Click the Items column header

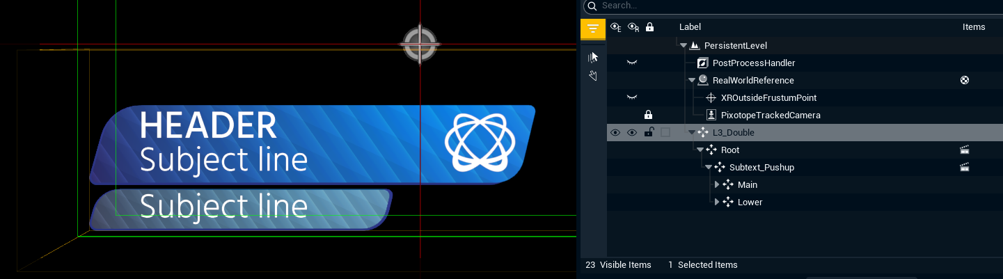tap(973, 27)
